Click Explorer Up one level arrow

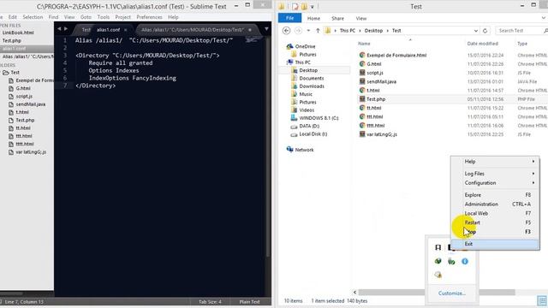[318, 31]
